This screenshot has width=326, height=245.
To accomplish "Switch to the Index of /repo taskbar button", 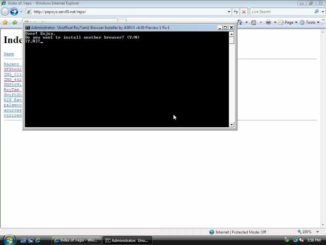I will [76, 241].
